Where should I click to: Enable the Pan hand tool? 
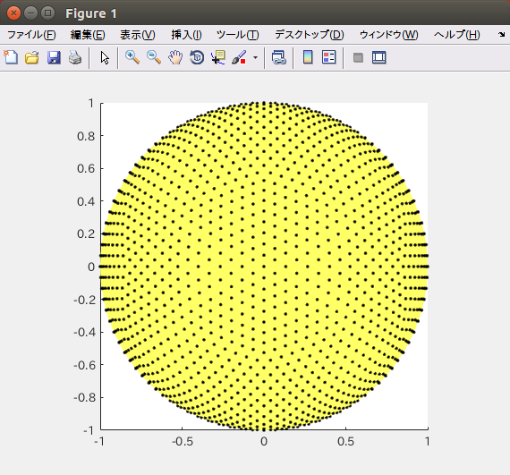(x=175, y=57)
